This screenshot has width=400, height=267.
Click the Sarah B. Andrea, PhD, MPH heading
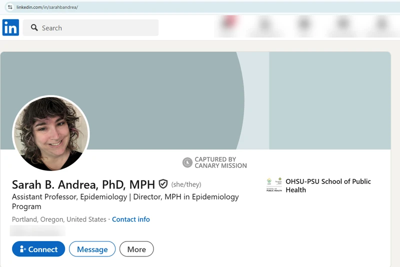click(83, 184)
